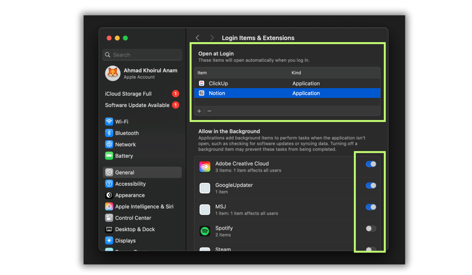The width and height of the screenshot is (472, 275).
Task: Select Desktop & Dock in sidebar
Action: pyautogui.click(x=135, y=229)
